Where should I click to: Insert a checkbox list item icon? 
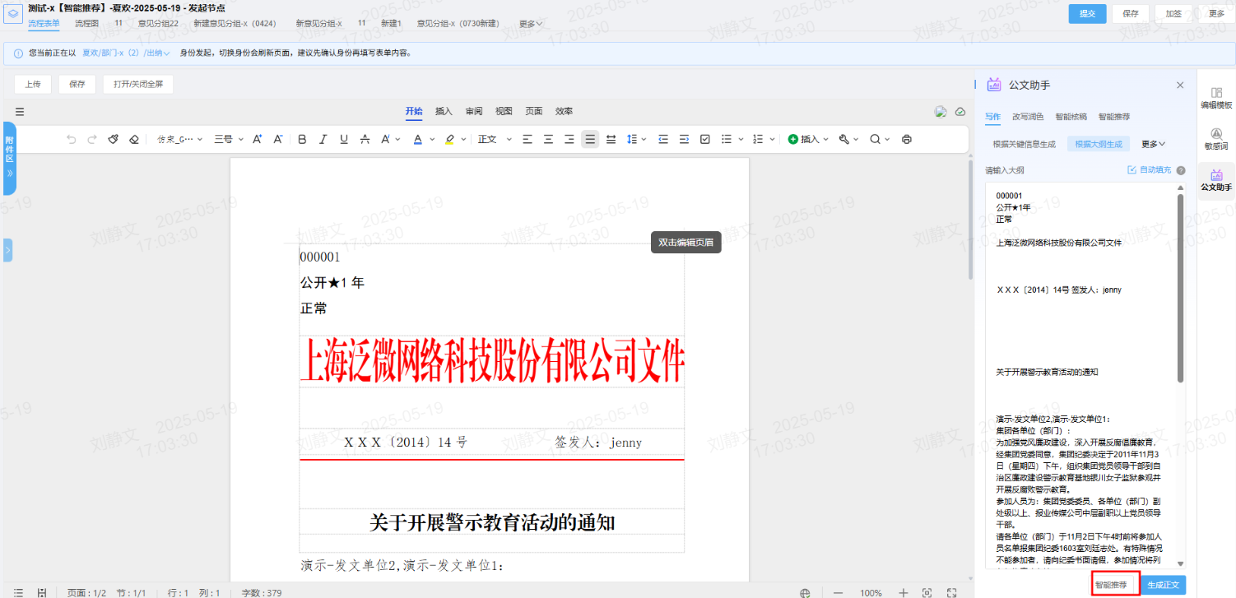(x=705, y=139)
